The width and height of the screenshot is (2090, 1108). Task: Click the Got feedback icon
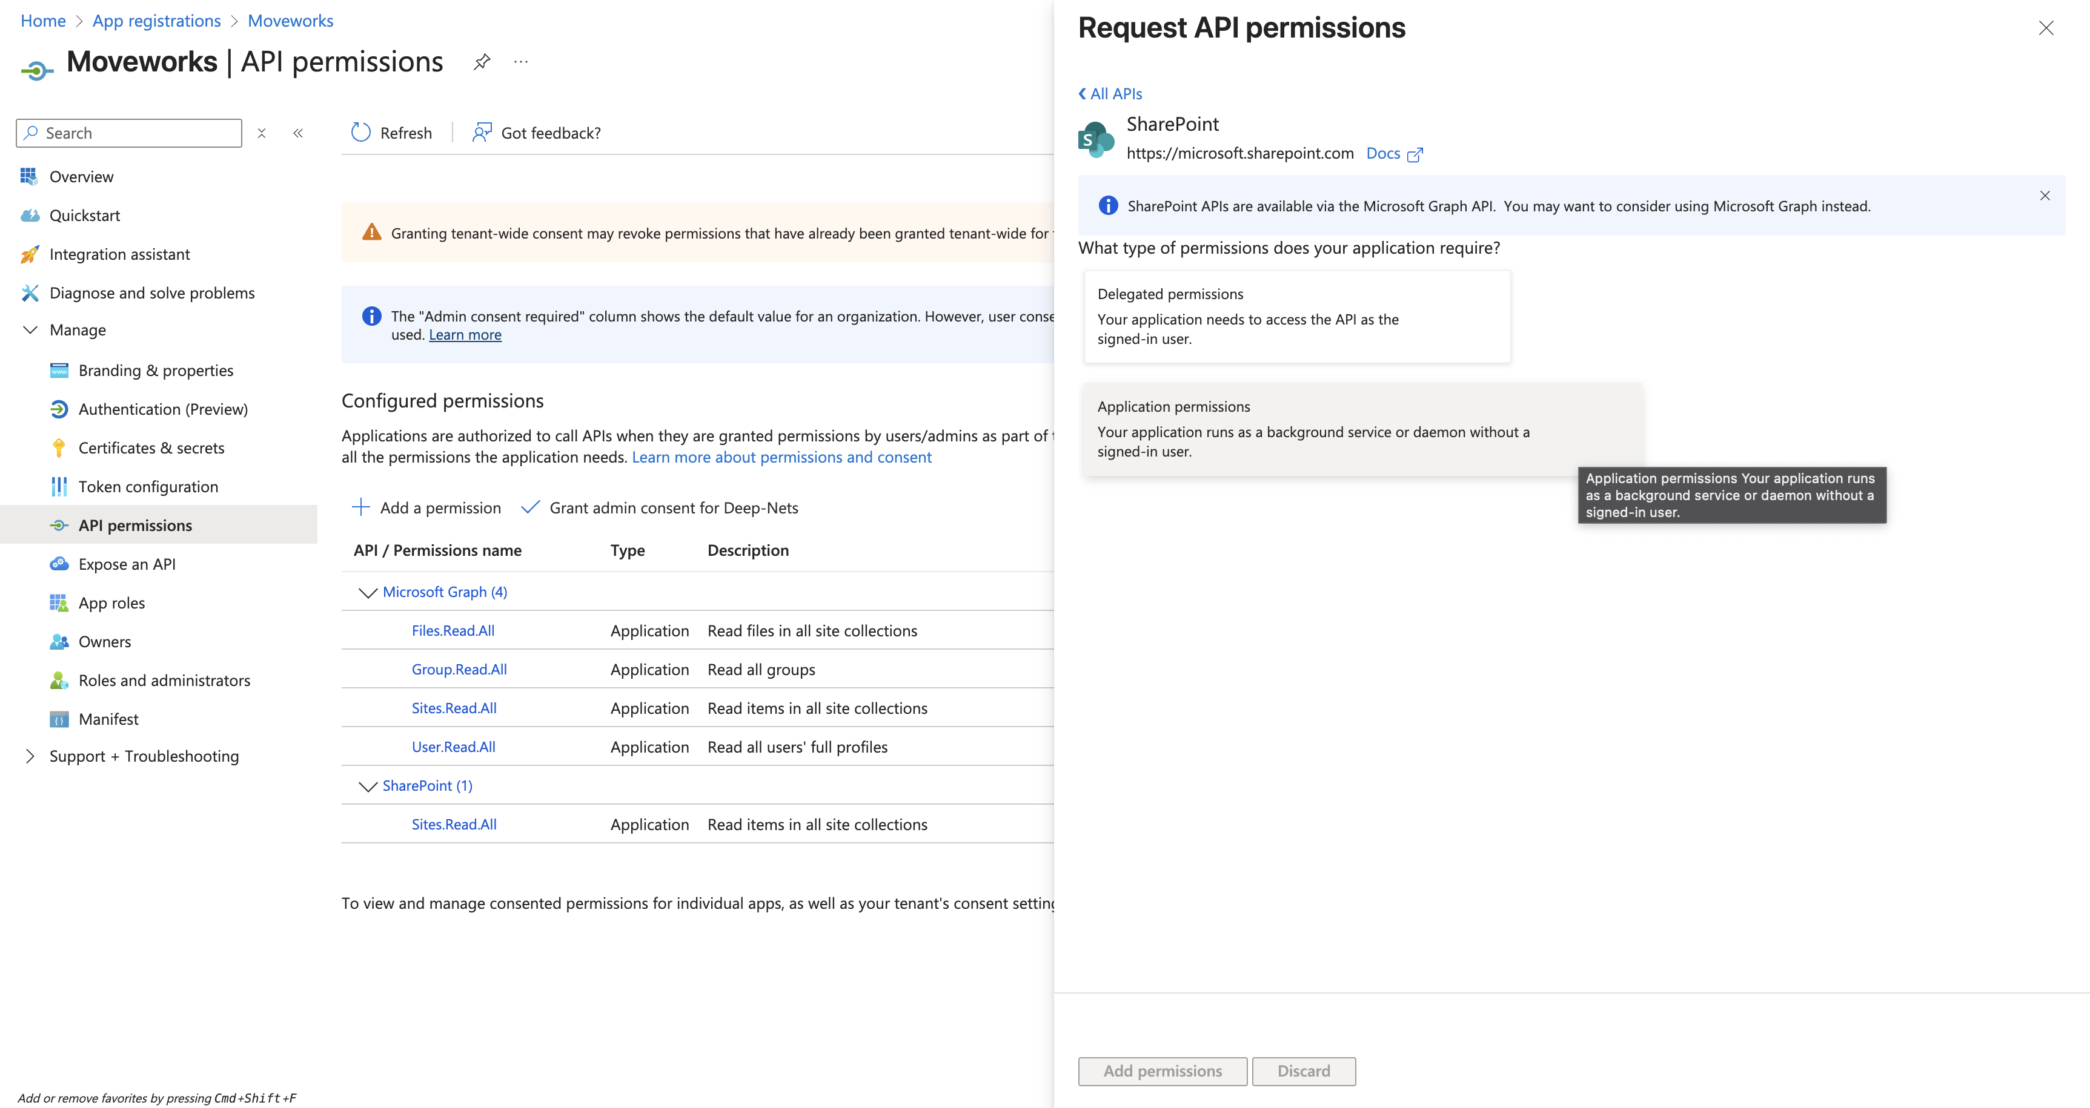click(482, 132)
